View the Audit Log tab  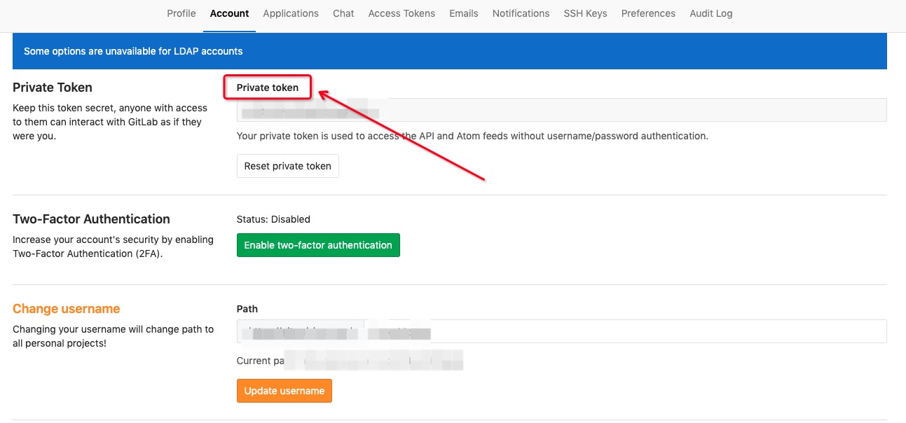(711, 13)
